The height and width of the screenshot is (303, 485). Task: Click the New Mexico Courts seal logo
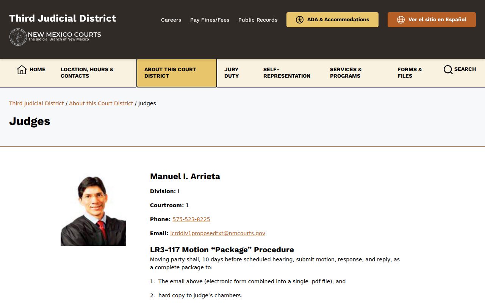pyautogui.click(x=18, y=37)
